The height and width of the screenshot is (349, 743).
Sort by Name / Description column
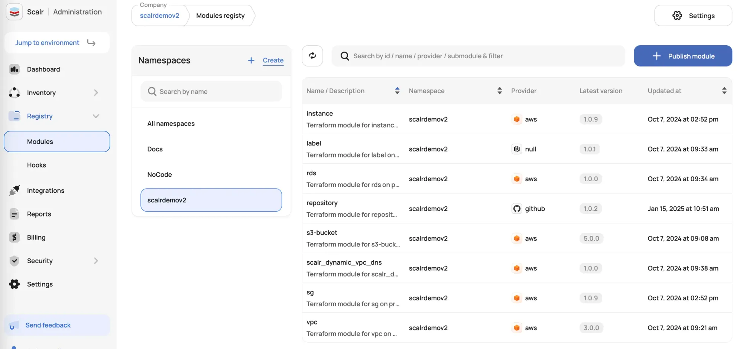pyautogui.click(x=397, y=91)
